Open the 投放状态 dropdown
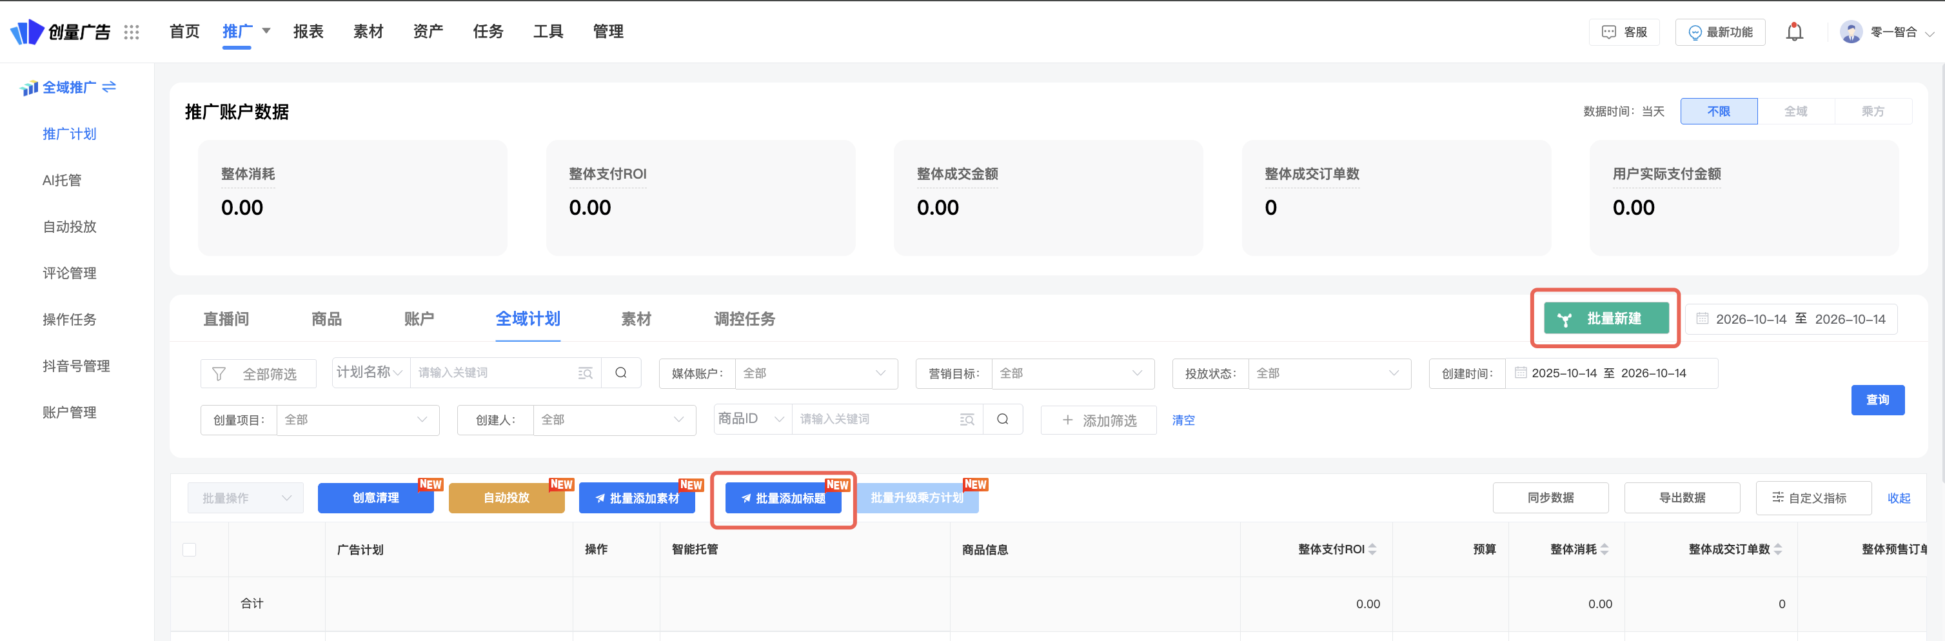Image resolution: width=1945 pixels, height=641 pixels. click(1329, 374)
